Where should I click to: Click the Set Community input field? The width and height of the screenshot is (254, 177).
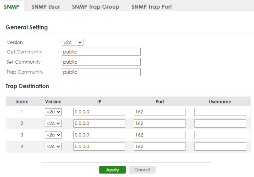point(101,62)
